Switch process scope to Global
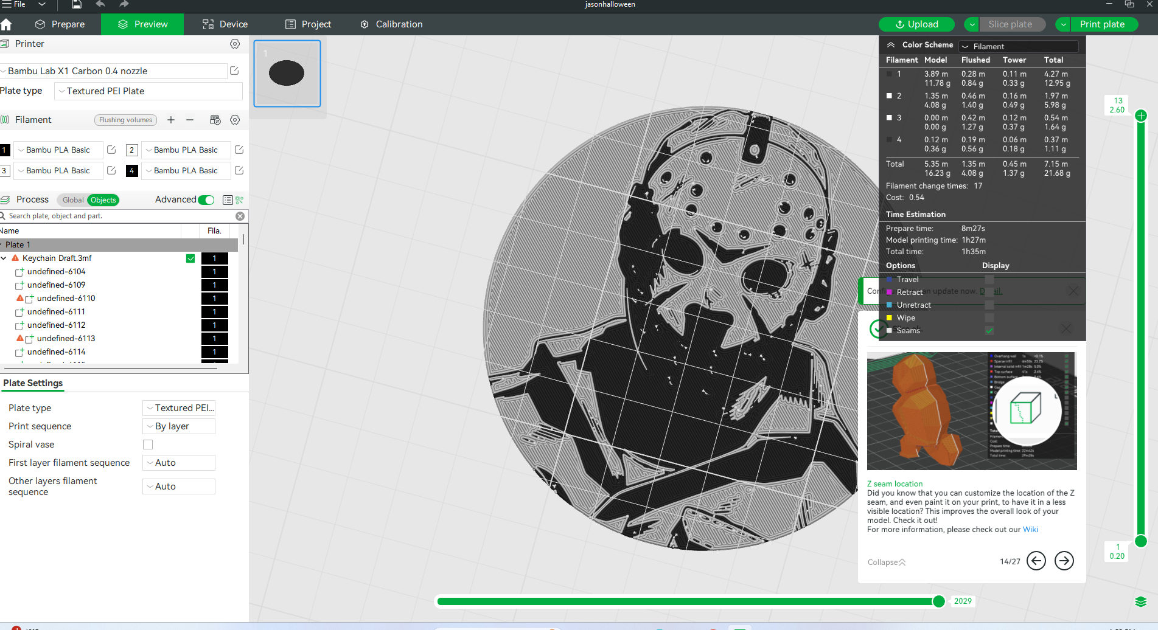The image size is (1158, 630). 72,200
